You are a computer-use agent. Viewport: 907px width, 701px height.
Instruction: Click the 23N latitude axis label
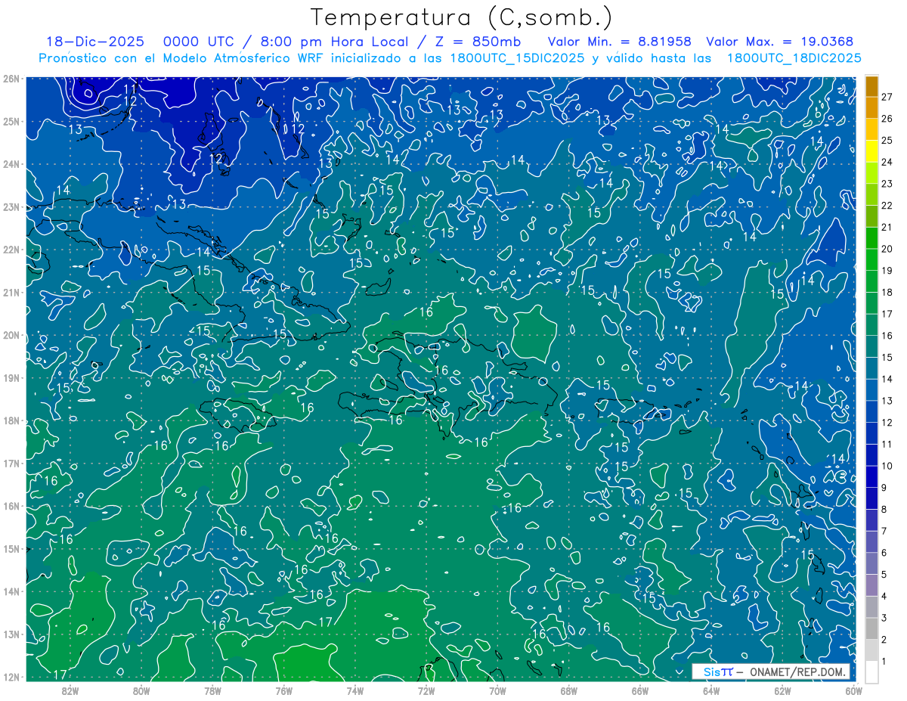[11, 206]
